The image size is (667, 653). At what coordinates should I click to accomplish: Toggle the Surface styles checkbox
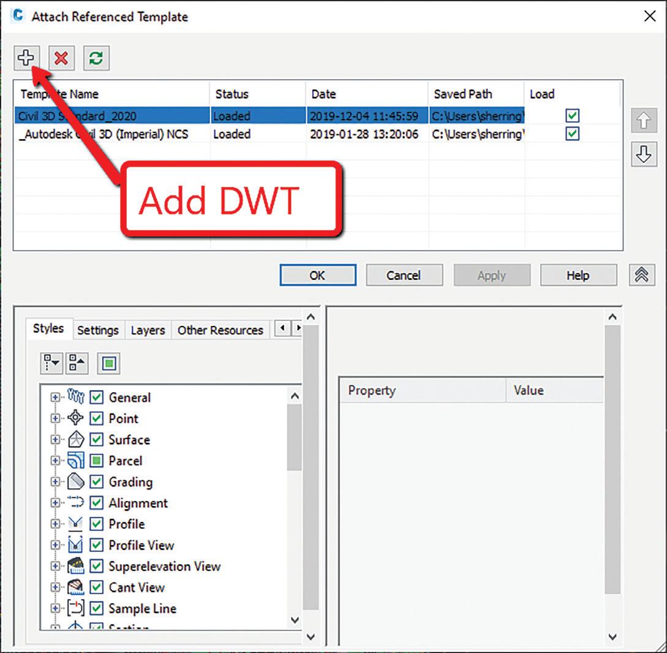click(x=97, y=439)
